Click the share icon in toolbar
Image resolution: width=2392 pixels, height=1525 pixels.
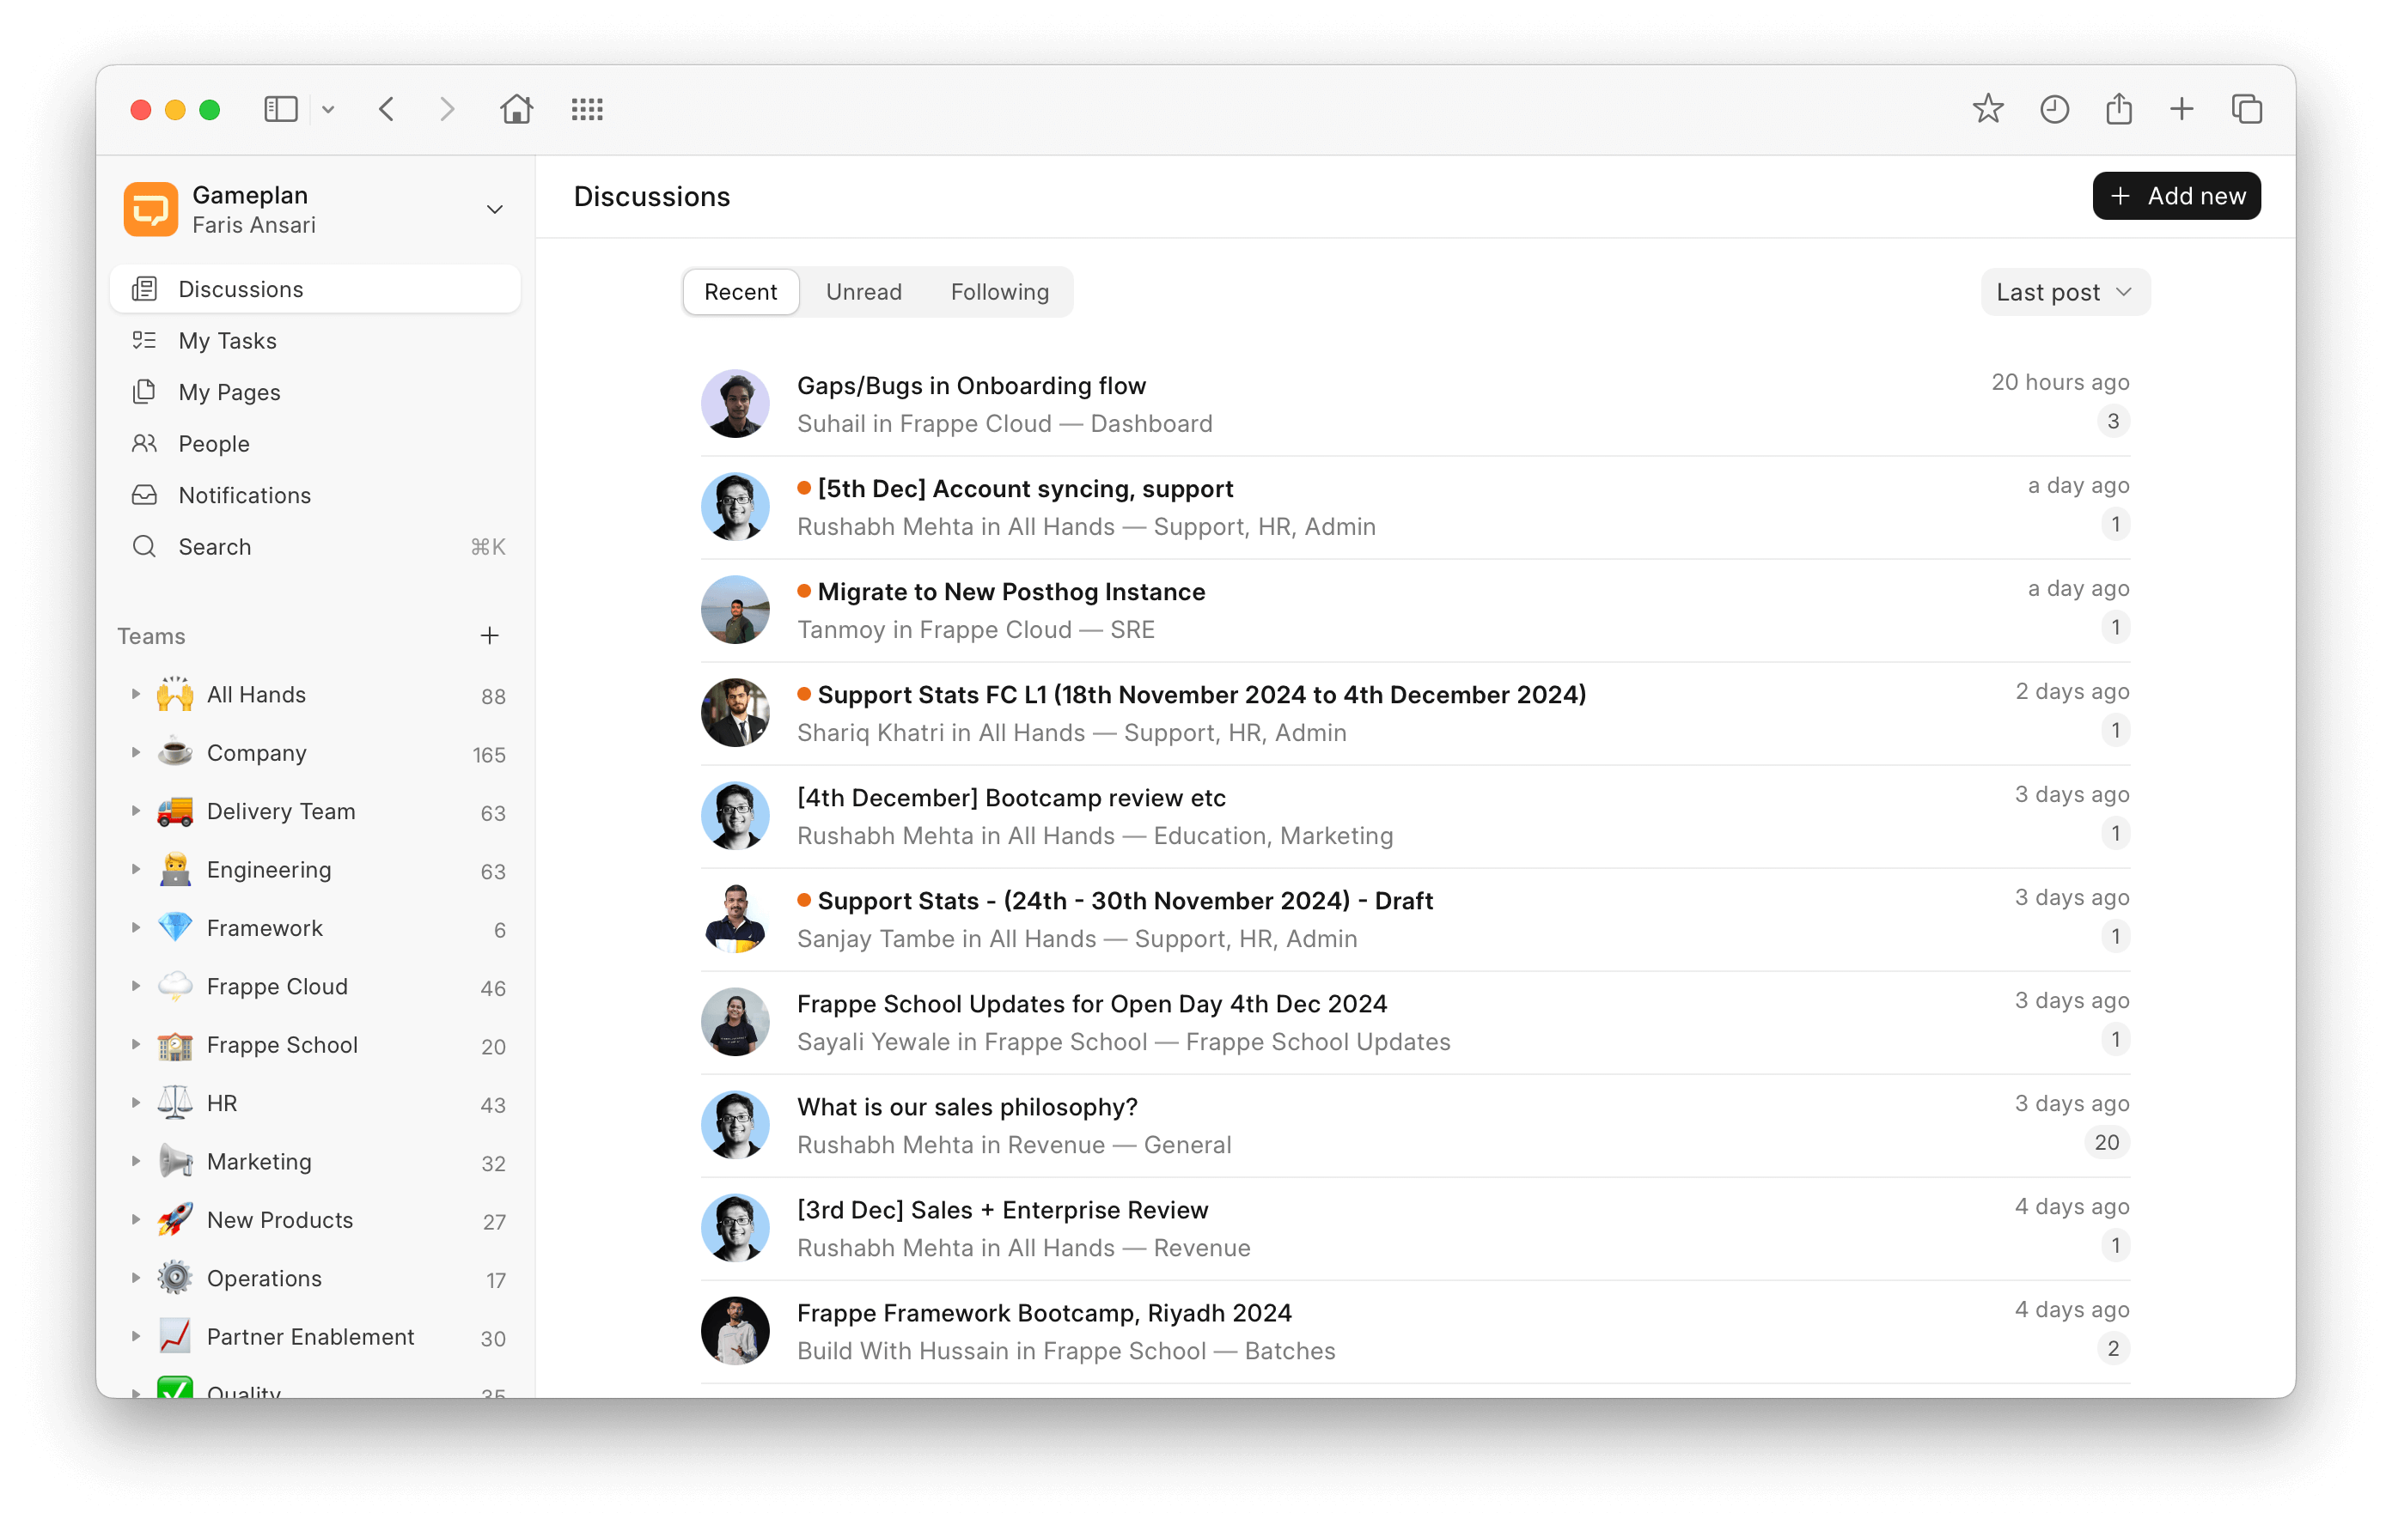coord(2118,109)
